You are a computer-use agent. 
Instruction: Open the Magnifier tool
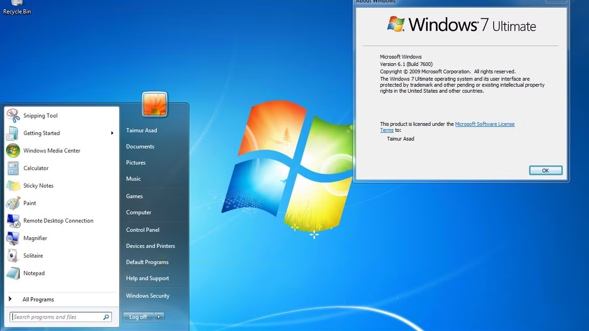(35, 238)
